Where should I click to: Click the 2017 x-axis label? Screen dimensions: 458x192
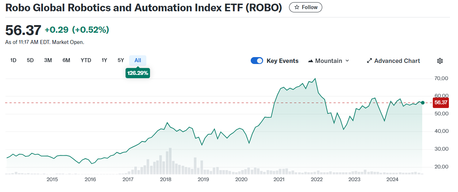(x=128, y=179)
